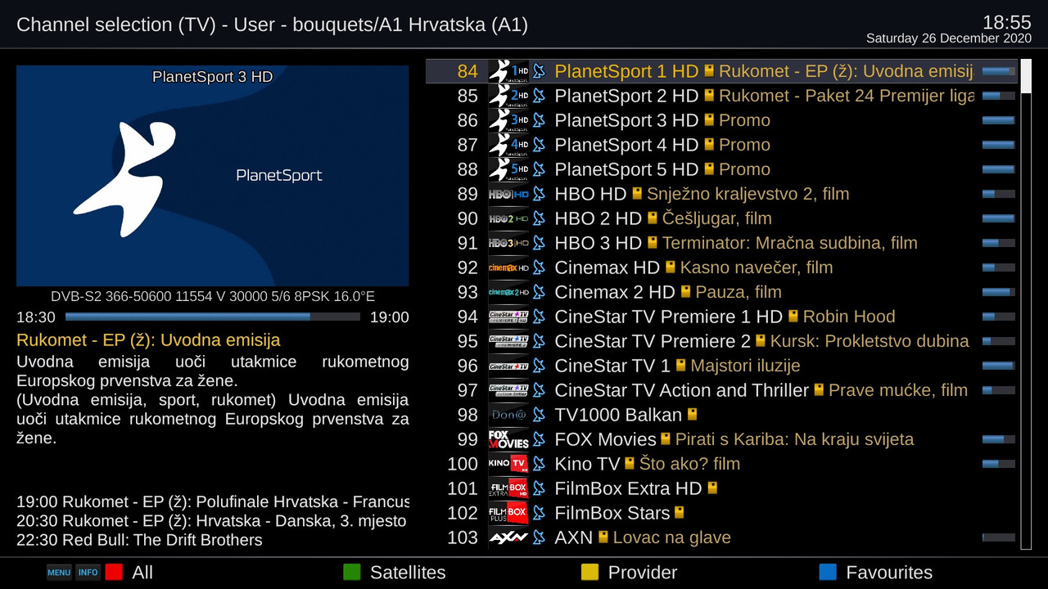The image size is (1048, 589).
Task: Click the MENU key icon
Action: point(59,573)
